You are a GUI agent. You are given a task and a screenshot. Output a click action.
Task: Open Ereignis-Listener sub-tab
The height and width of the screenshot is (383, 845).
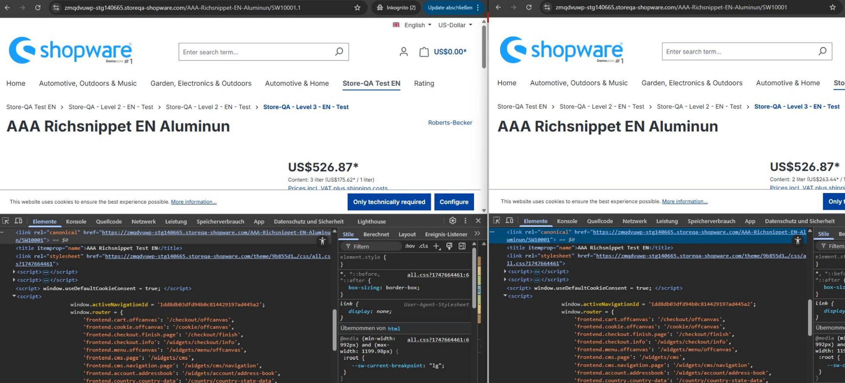(x=446, y=234)
